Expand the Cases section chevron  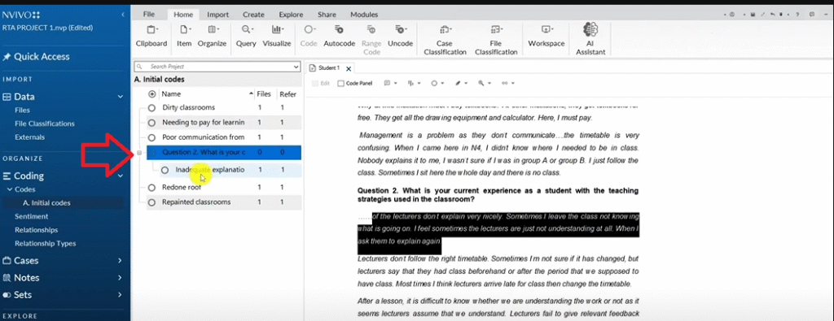coord(121,261)
